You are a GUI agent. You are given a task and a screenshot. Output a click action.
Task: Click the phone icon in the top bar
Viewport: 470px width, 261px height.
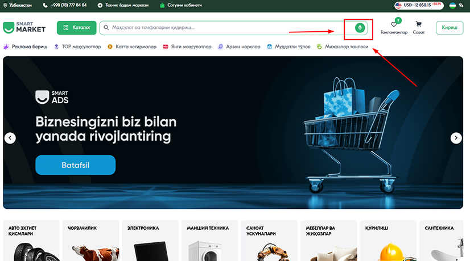pos(45,5)
